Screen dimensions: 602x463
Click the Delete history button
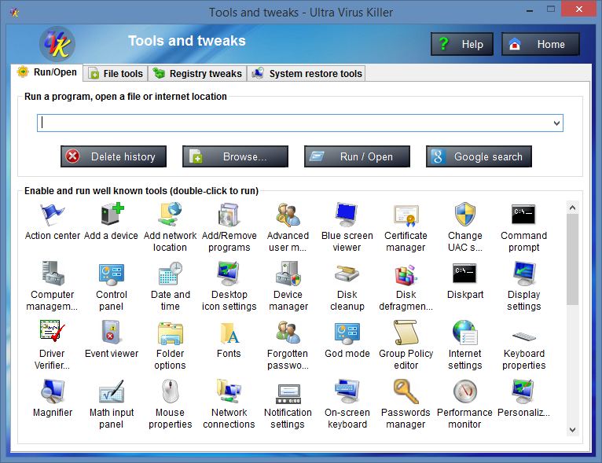[x=113, y=156]
